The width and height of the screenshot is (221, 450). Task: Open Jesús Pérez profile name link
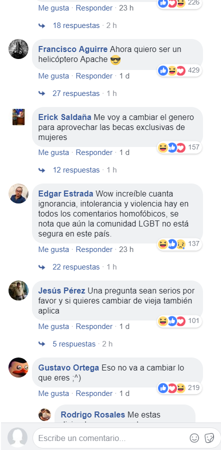coord(61,291)
